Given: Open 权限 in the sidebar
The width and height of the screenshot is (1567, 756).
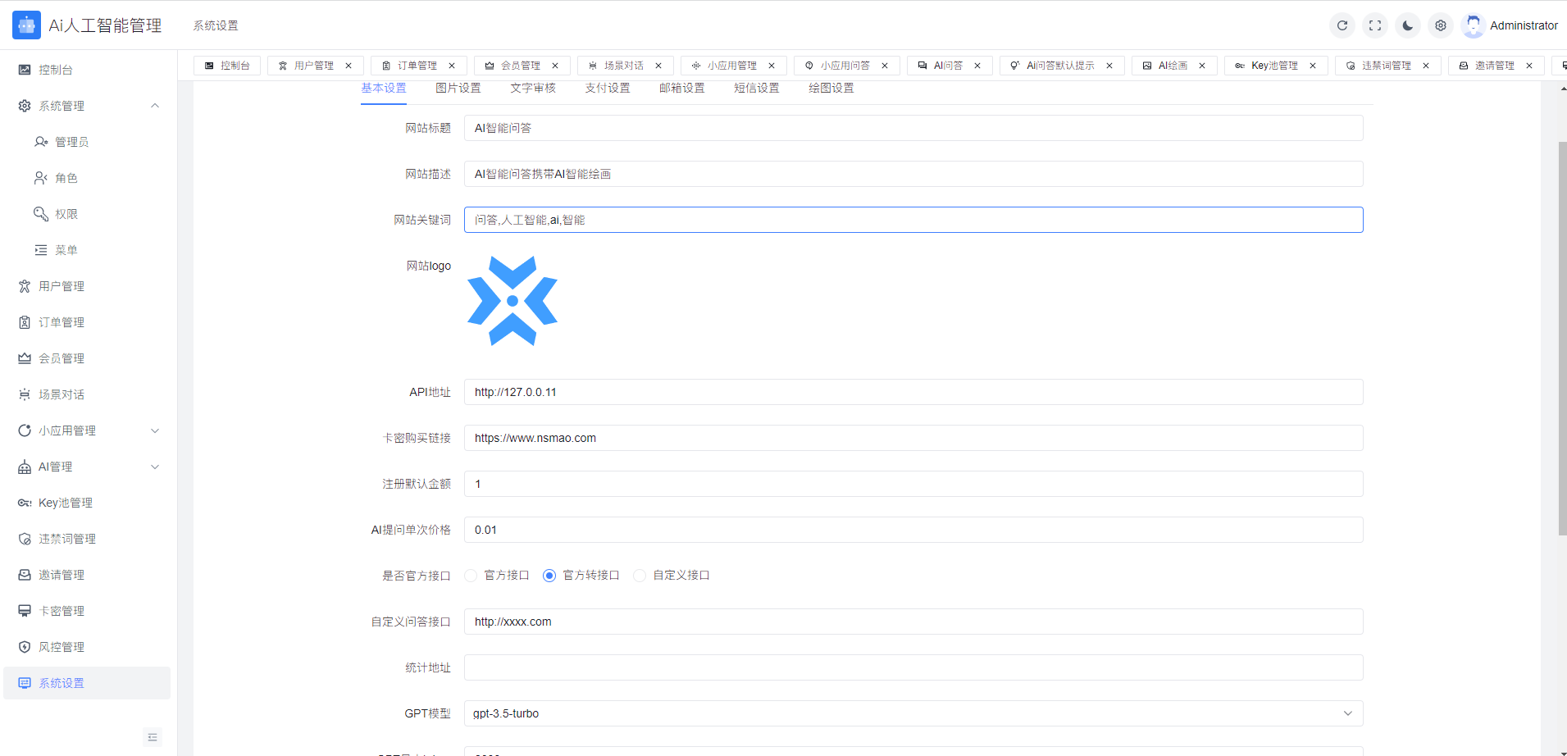Looking at the screenshot, I should (x=89, y=214).
